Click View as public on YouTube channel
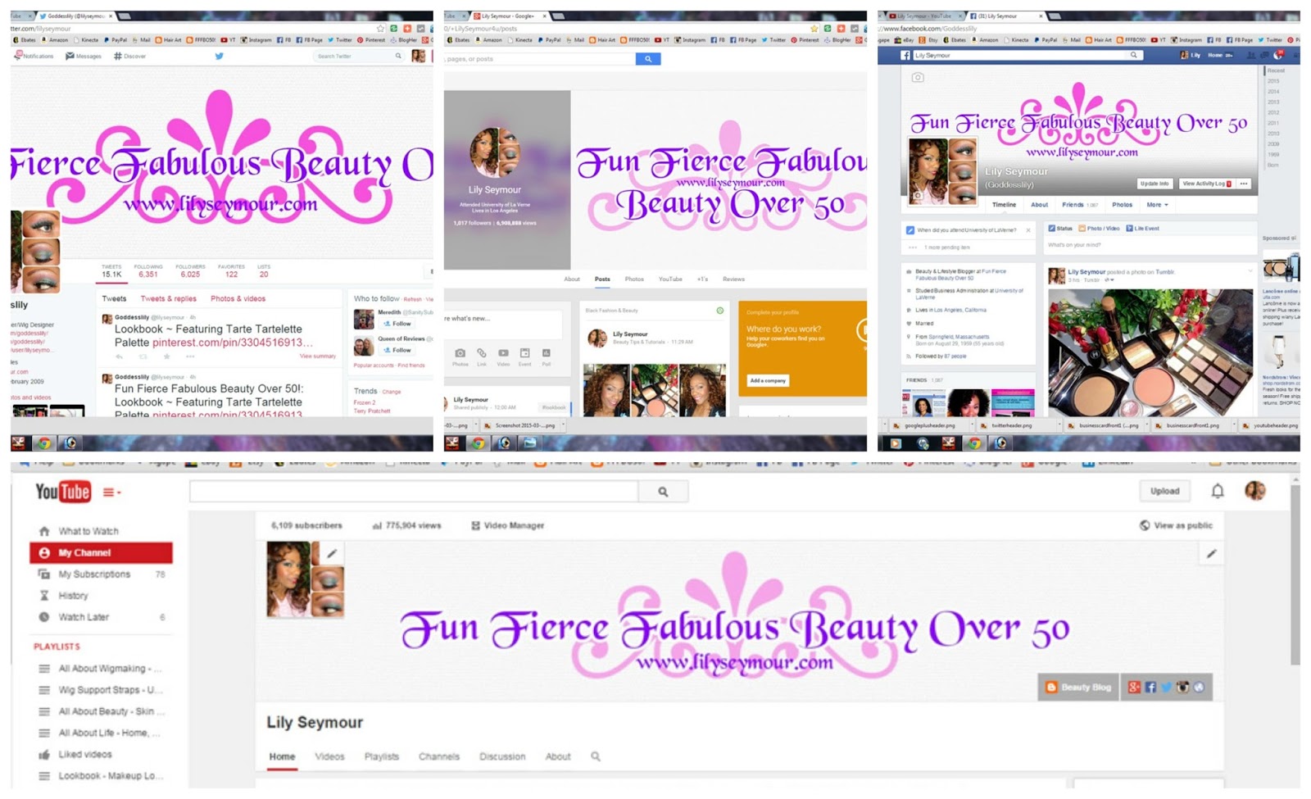Viewport: 1311px width, 799px height. point(1176,525)
